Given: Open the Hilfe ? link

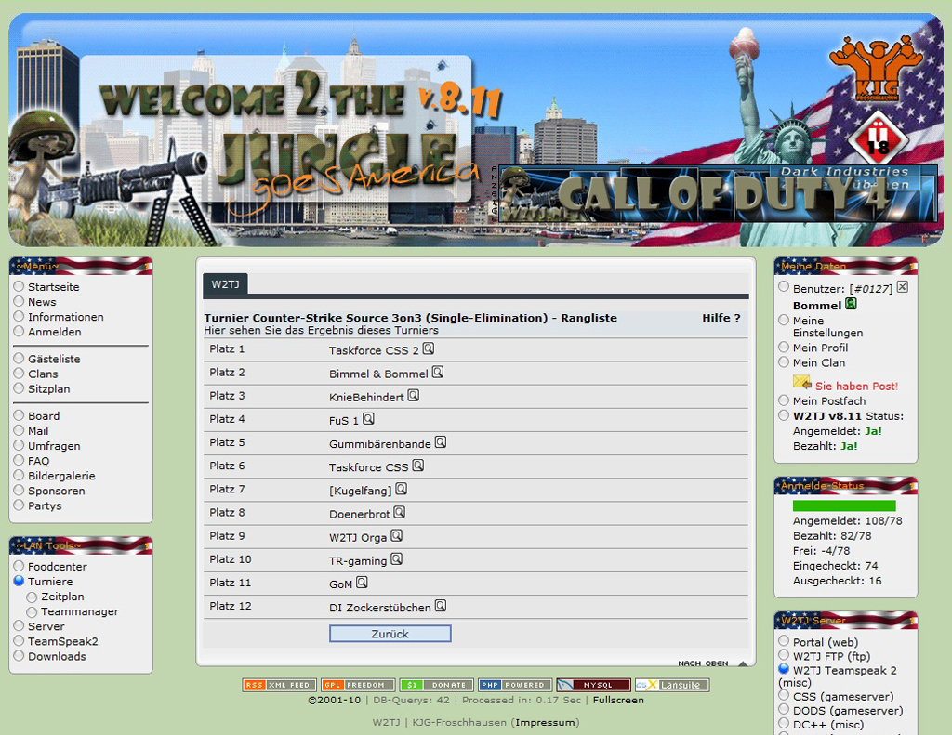Looking at the screenshot, I should click(721, 318).
